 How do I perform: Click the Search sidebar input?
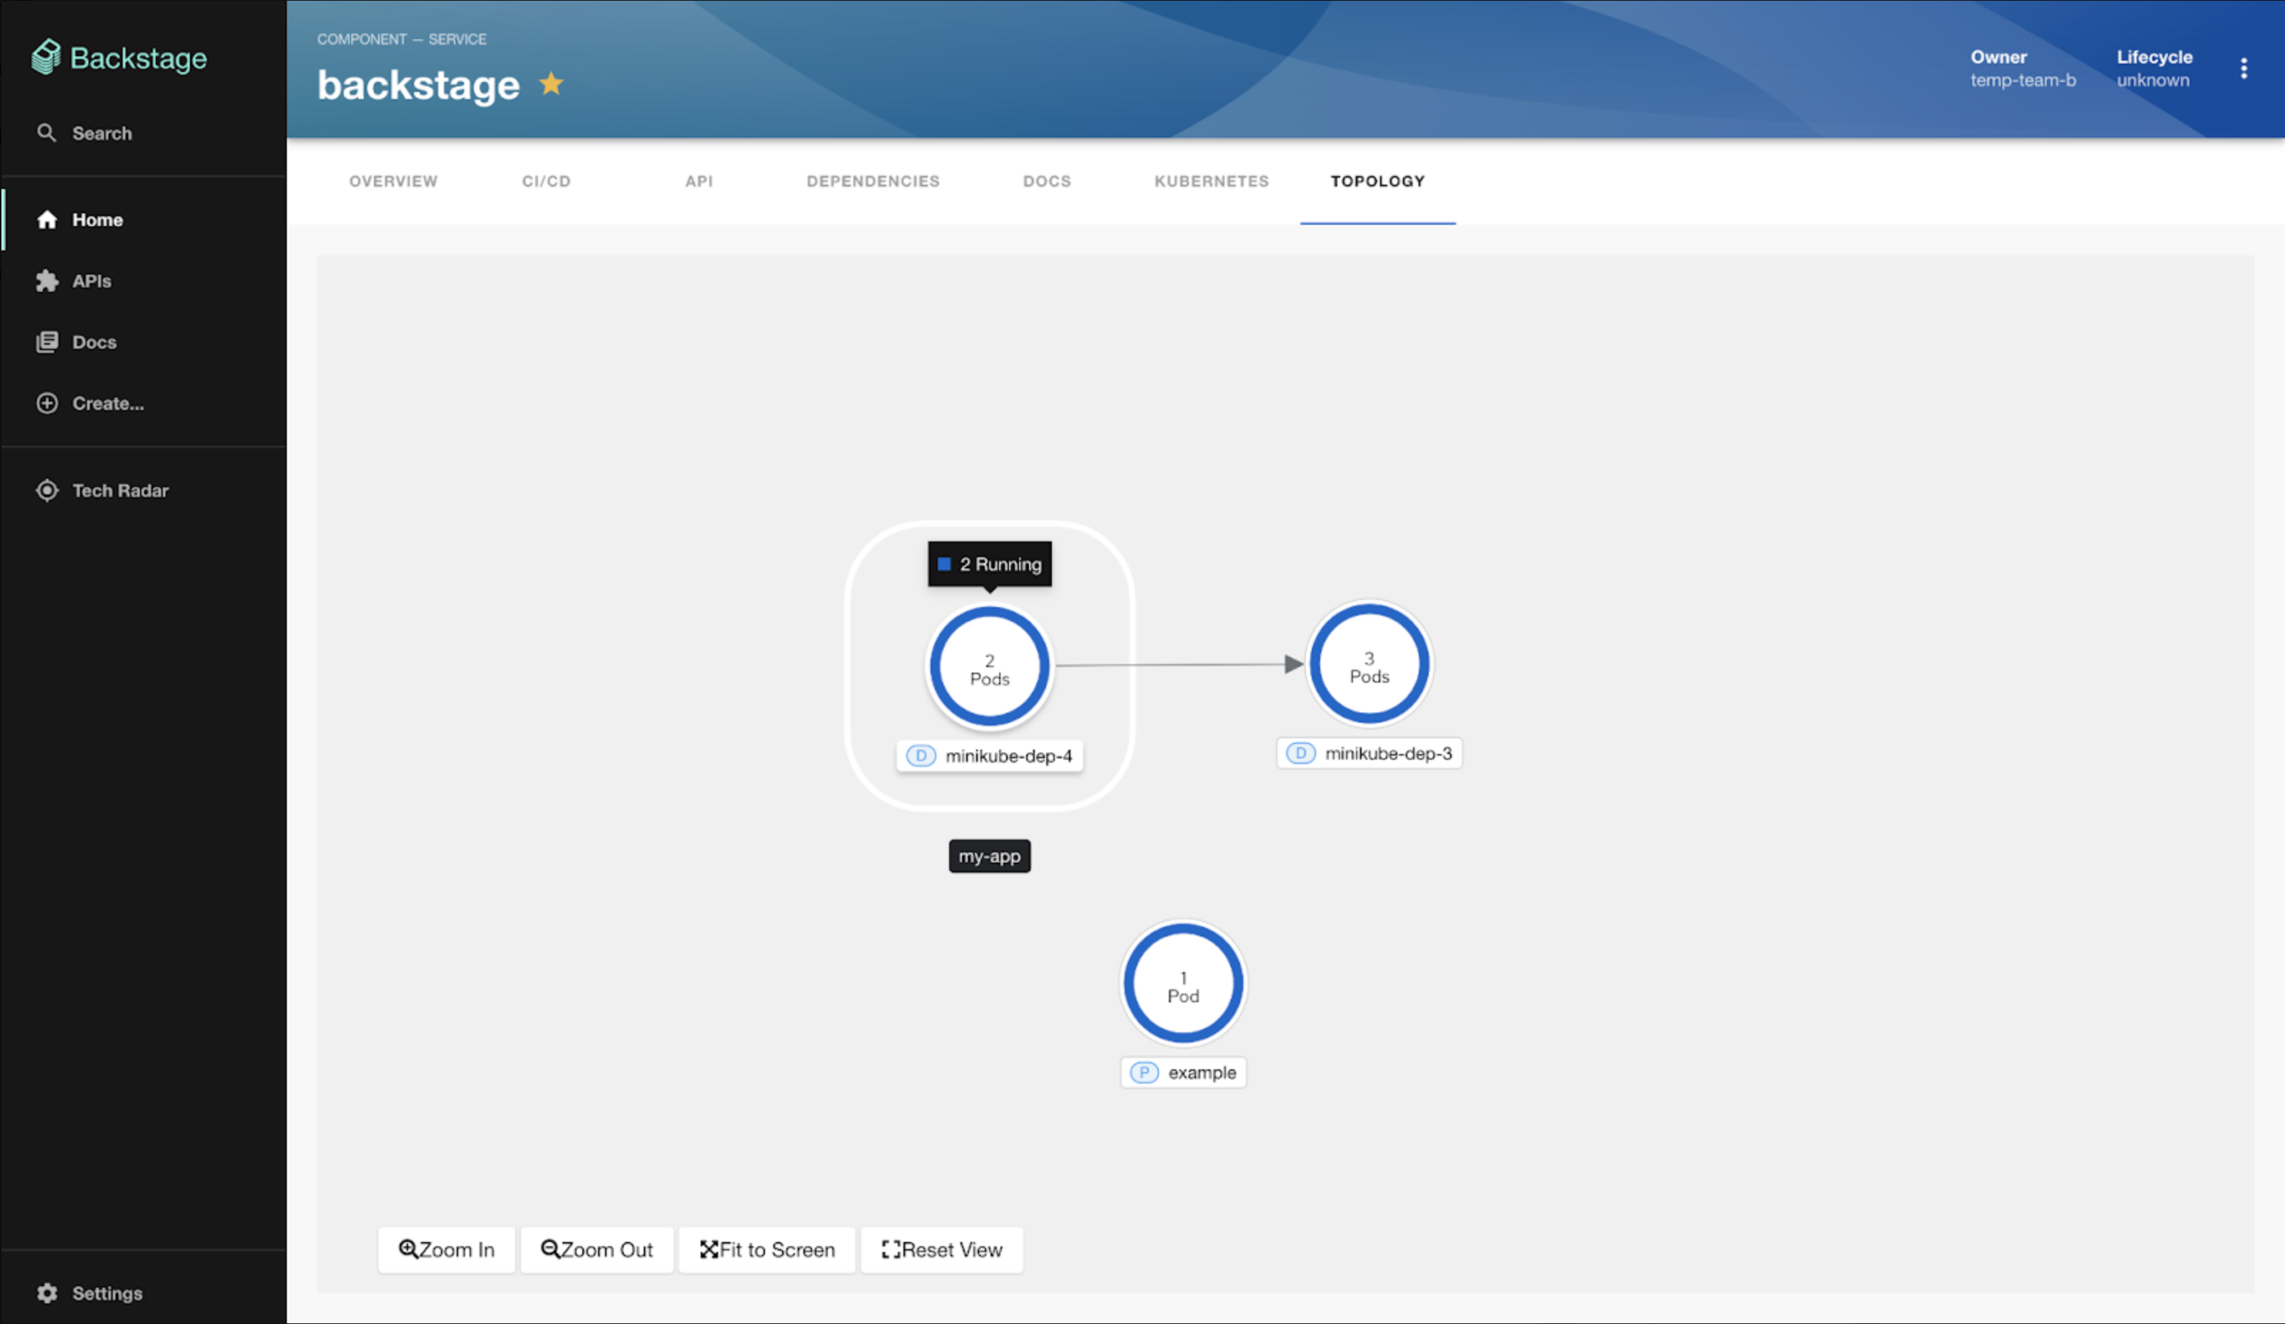click(x=142, y=133)
